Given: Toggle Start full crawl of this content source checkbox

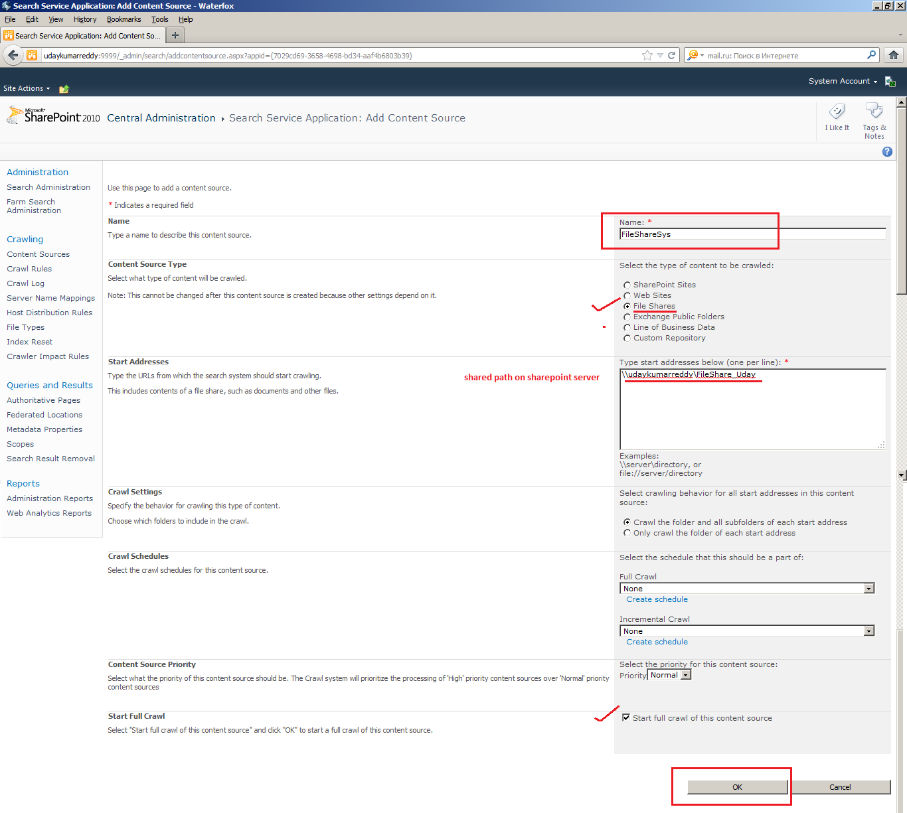Looking at the screenshot, I should [x=625, y=718].
